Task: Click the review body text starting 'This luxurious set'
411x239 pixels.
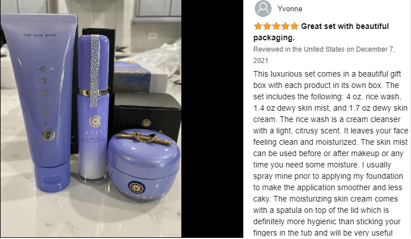Action: [x=330, y=153]
